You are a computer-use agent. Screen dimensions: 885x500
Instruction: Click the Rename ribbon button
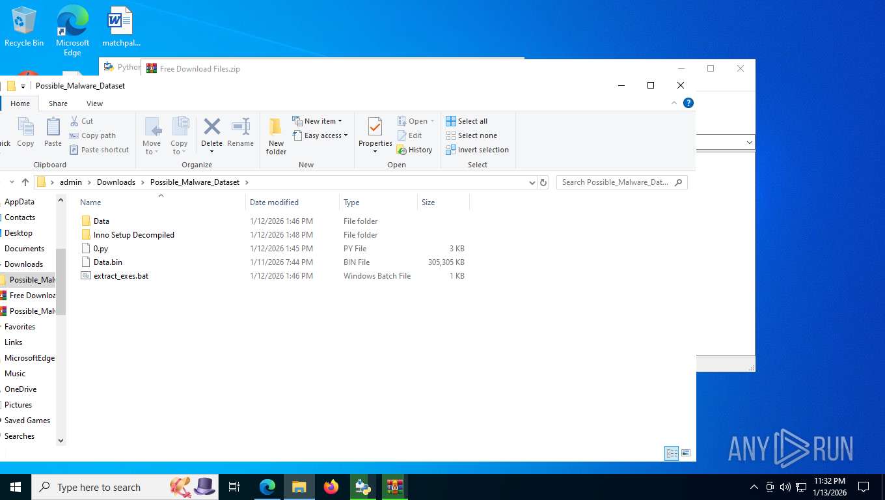coord(240,133)
